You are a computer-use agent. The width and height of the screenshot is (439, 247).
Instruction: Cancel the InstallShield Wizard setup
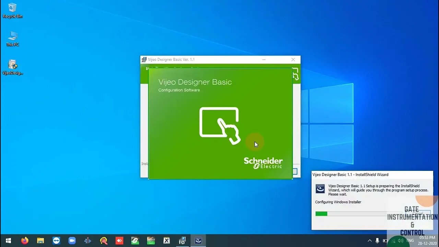417,214
